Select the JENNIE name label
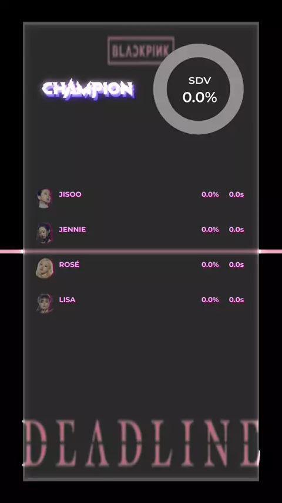Screen dimensions: 282x503 coord(72,230)
